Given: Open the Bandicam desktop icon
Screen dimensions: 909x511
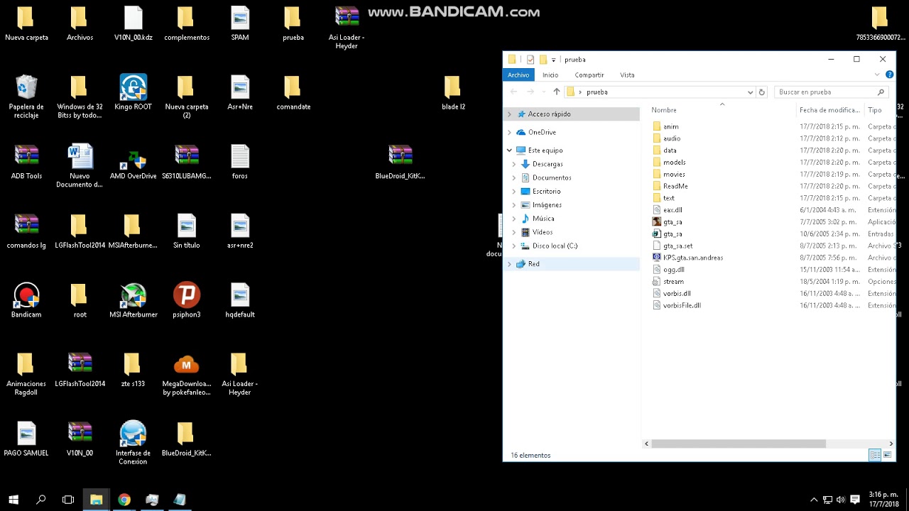Looking at the screenshot, I should [x=26, y=300].
